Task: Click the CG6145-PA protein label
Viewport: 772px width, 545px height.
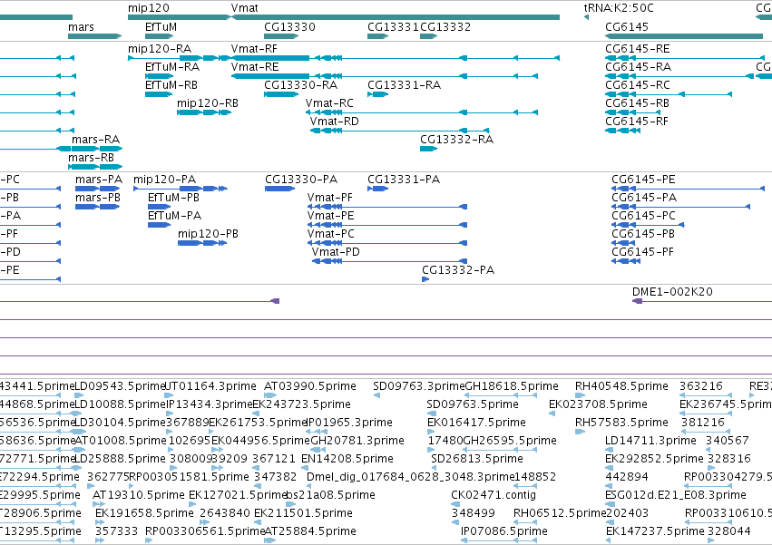Action: point(644,198)
